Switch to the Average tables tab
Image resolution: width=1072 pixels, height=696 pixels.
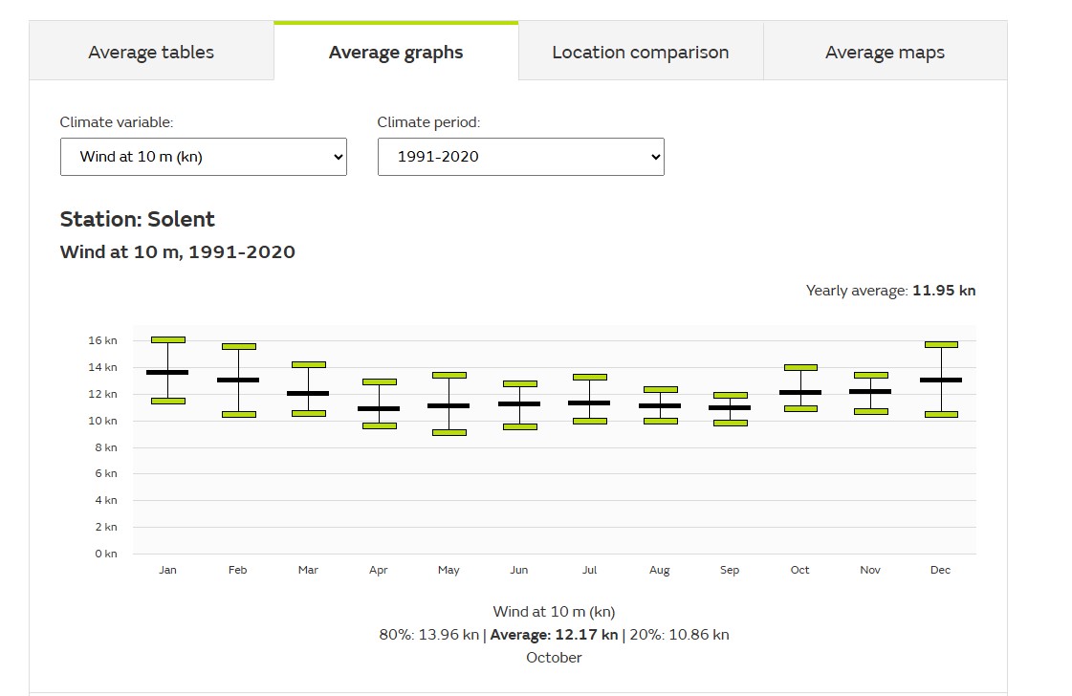coord(151,53)
